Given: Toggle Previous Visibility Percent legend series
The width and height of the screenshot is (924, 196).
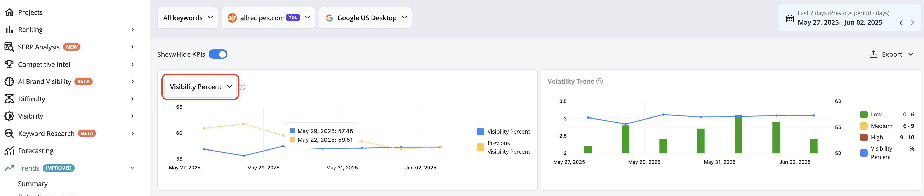Looking at the screenshot, I should coord(503,147).
